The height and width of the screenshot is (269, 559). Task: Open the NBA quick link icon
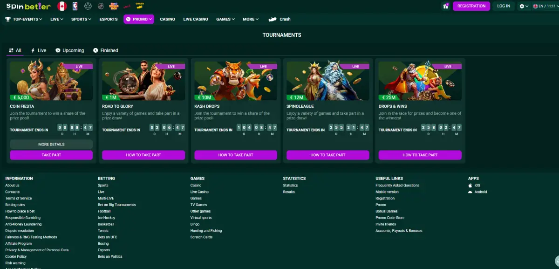tap(75, 6)
